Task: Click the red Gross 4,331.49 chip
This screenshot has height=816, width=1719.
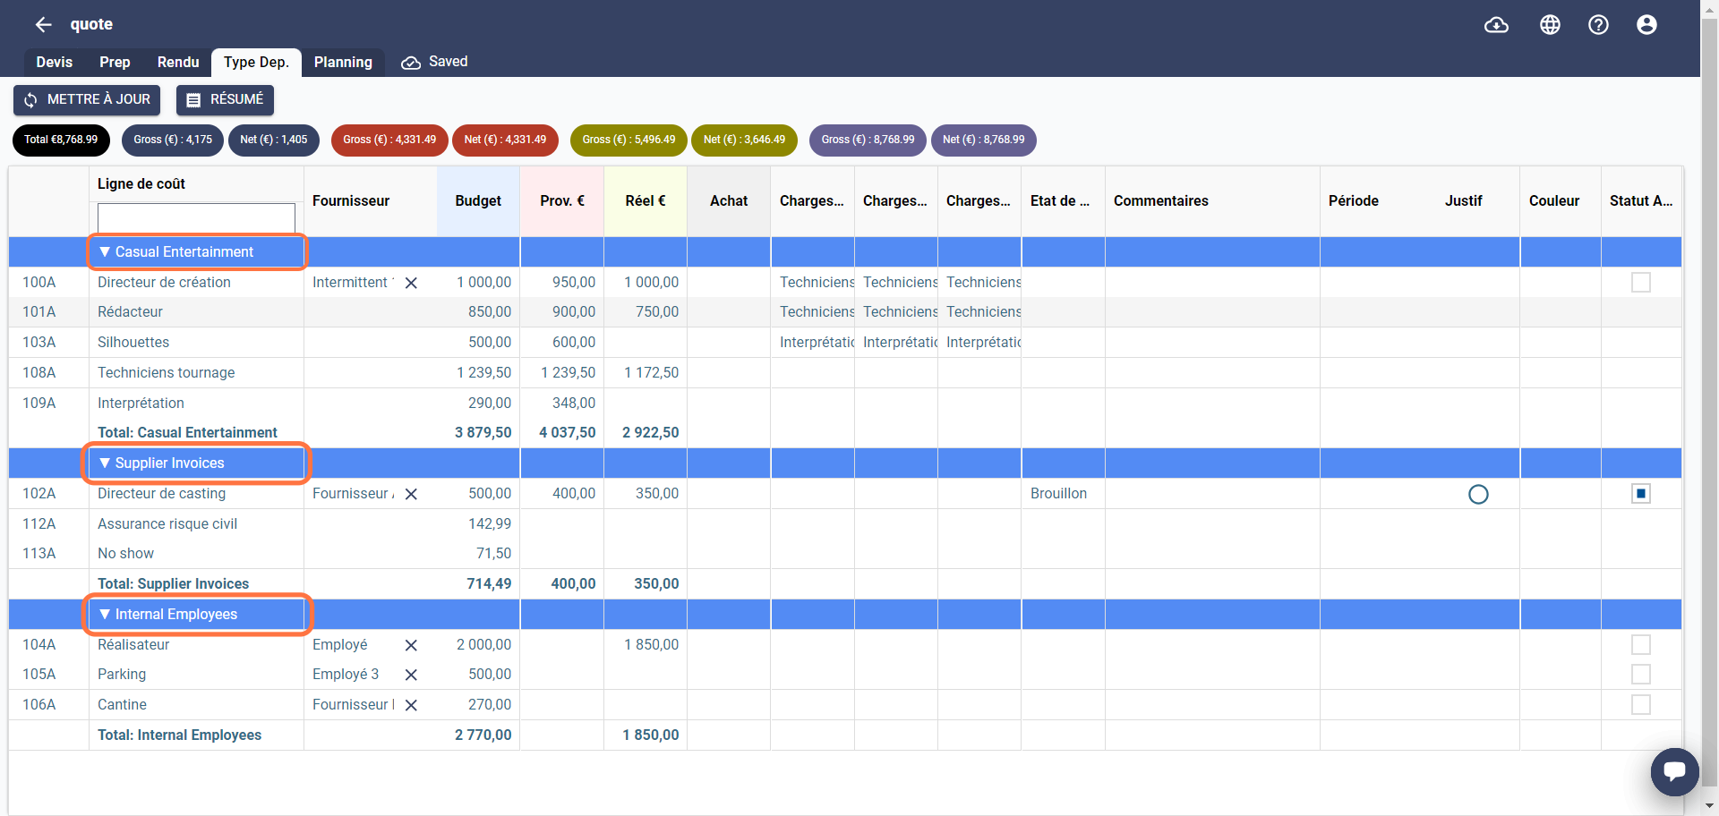Action: (389, 140)
